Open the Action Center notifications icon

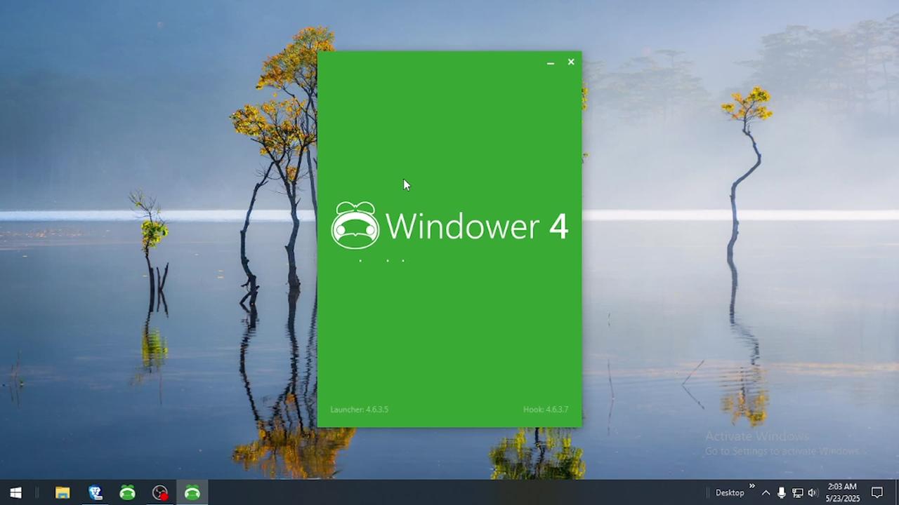[x=877, y=492]
